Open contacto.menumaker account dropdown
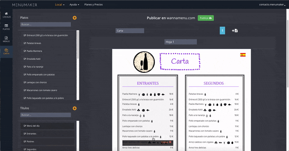This screenshot has height=151, width=289. coord(272,5)
